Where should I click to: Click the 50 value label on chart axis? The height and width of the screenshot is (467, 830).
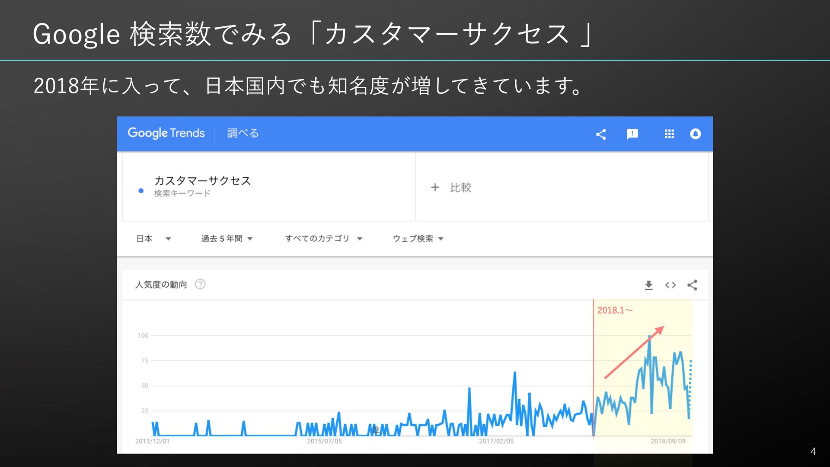point(145,386)
